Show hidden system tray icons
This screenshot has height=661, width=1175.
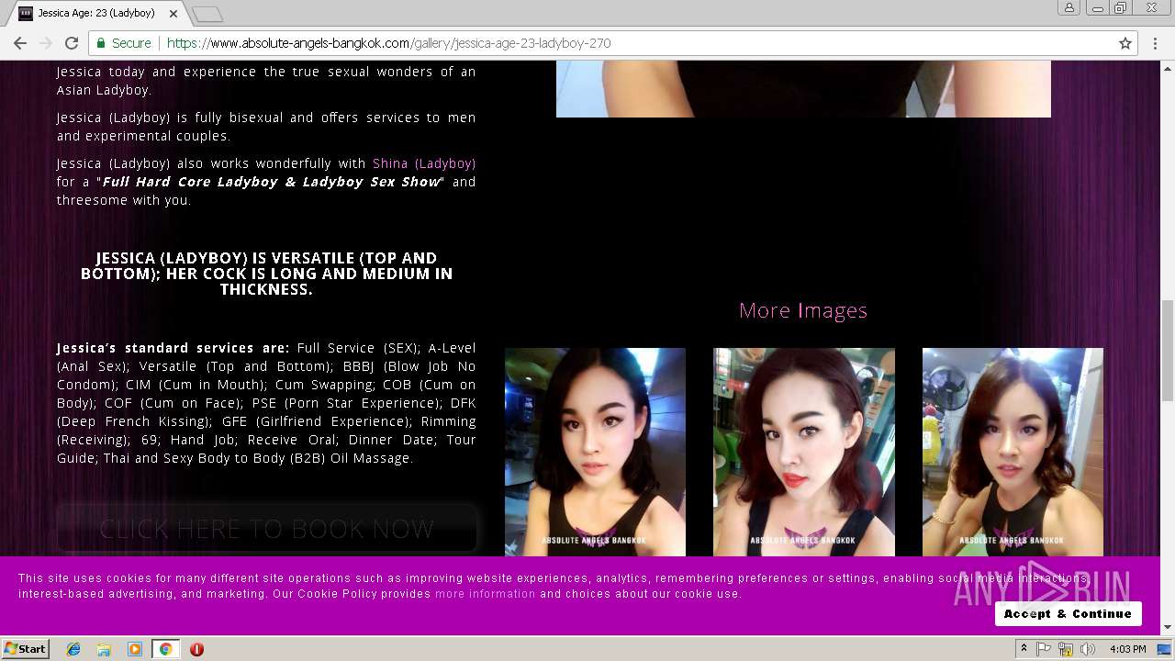point(1024,649)
